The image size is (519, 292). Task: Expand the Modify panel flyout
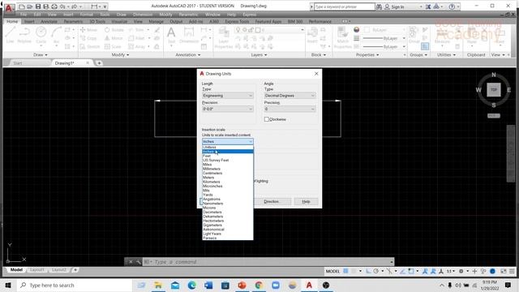tap(120, 54)
